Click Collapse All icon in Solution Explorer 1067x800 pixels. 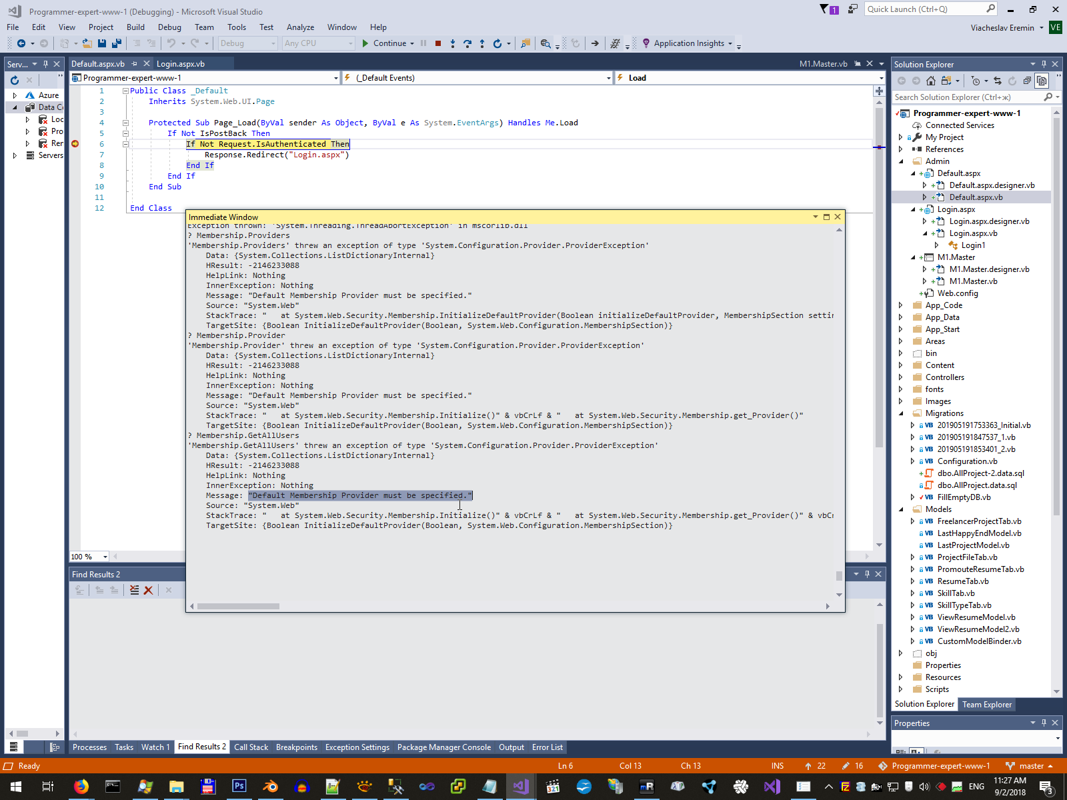1027,81
